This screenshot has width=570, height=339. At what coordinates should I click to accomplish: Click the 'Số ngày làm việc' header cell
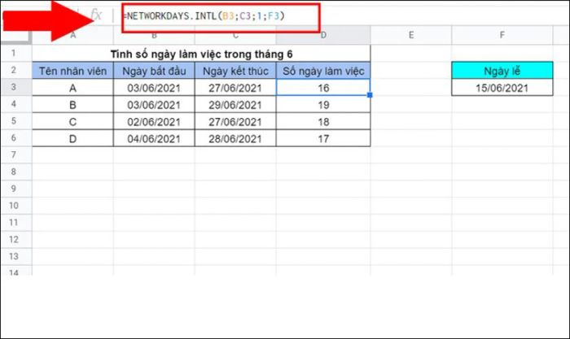(x=323, y=71)
